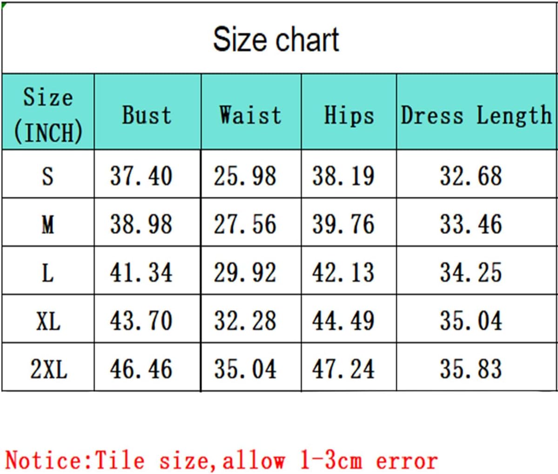
Task: Select the XL dress length value 35.04
Action: [471, 321]
